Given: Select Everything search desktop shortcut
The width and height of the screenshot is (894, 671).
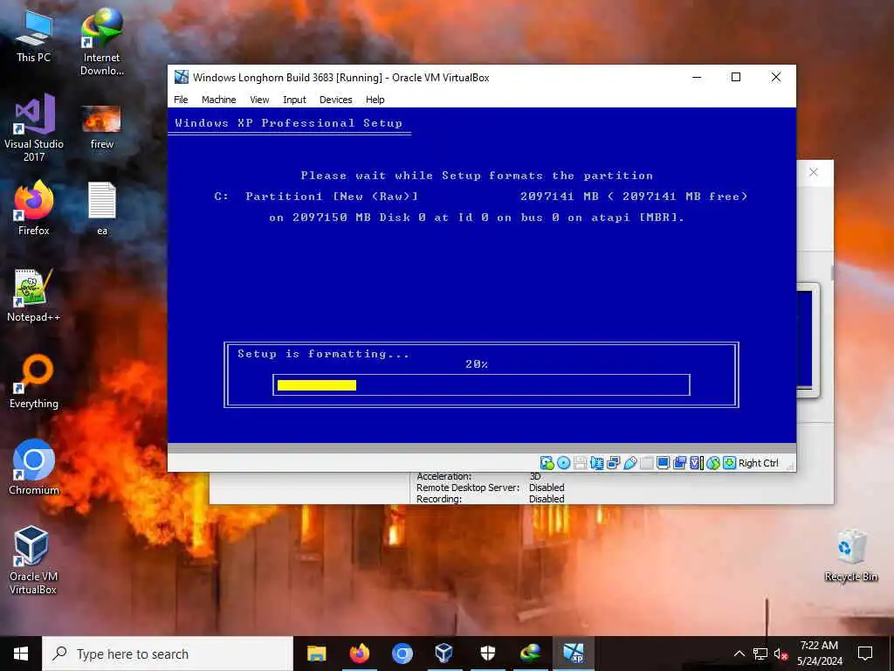Looking at the screenshot, I should tap(34, 381).
